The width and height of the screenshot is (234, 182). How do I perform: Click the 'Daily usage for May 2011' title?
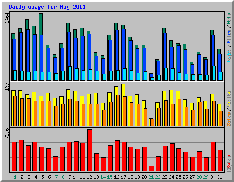click(x=47, y=7)
